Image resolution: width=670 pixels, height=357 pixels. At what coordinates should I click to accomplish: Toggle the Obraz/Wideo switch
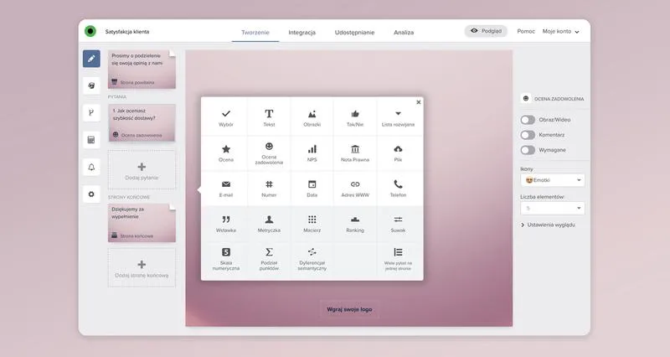pos(528,120)
